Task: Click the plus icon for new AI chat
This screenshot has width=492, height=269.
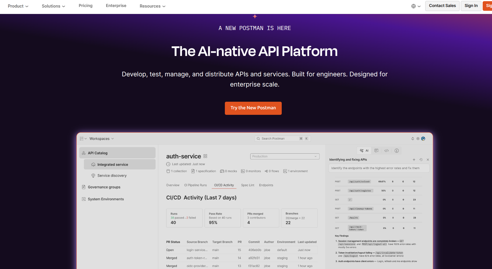Action: tap(414, 160)
